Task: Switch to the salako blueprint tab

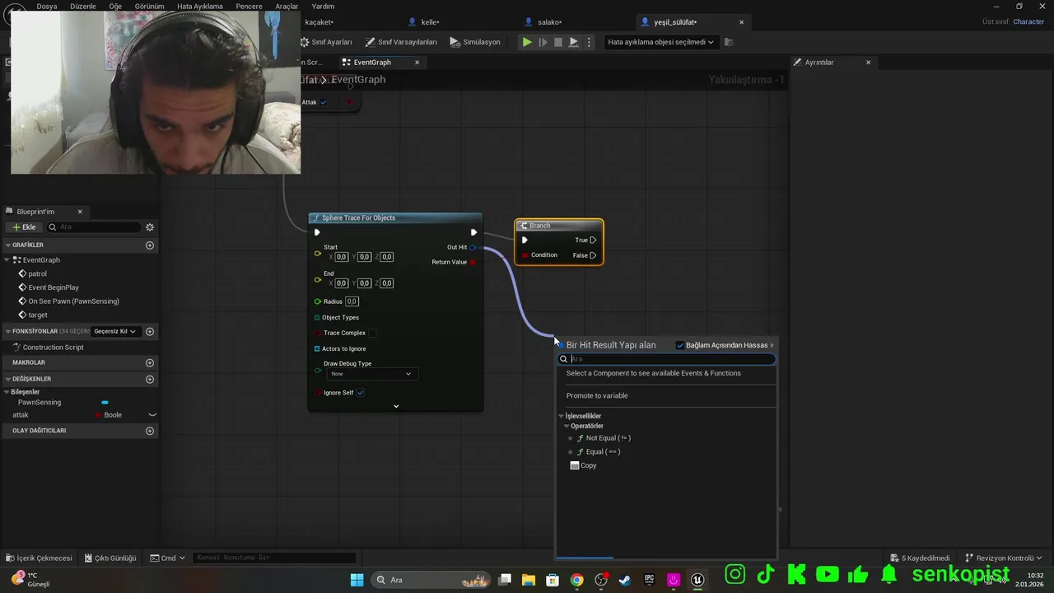Action: 543,22
